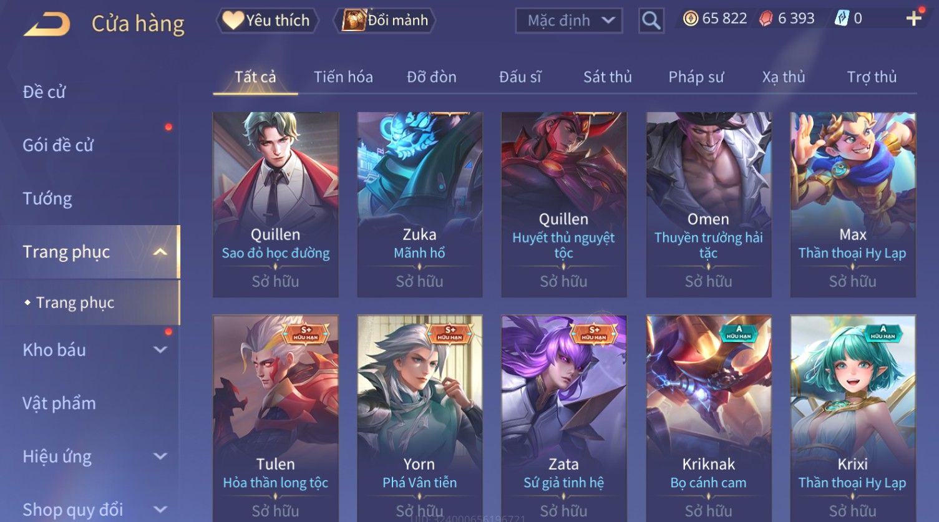Select Krixi Thần thoại Hy Lạp skin
This screenshot has height=522, width=939.
click(853, 418)
